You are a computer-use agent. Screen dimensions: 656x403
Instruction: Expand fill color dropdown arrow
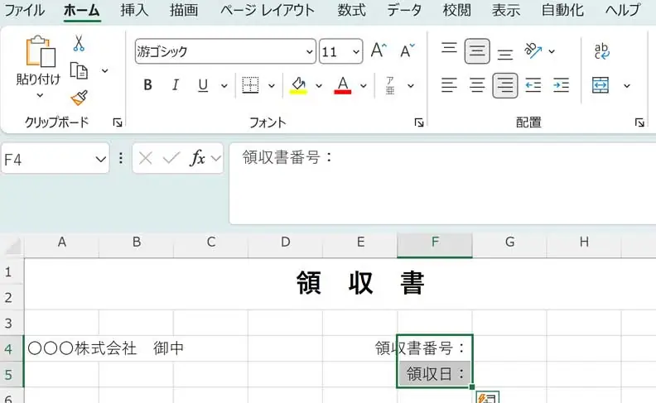pos(319,86)
